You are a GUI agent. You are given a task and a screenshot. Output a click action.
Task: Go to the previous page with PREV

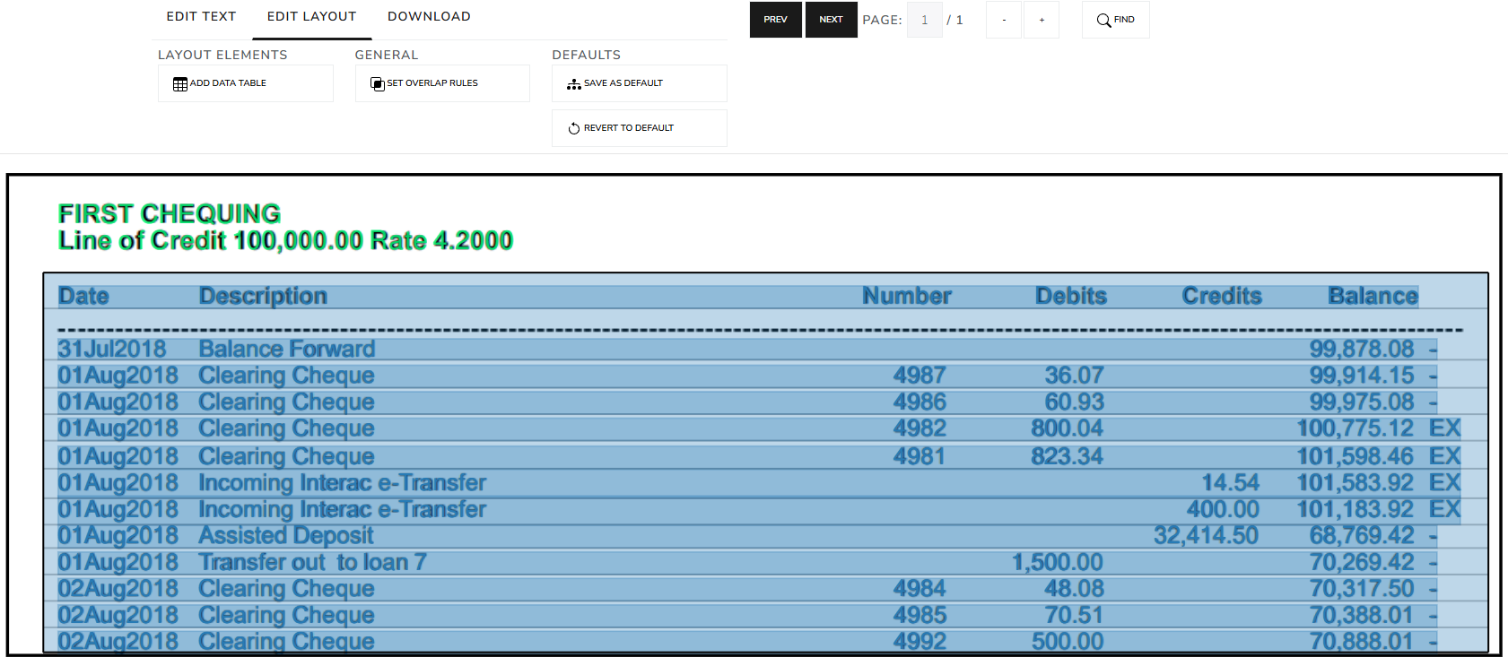[776, 20]
